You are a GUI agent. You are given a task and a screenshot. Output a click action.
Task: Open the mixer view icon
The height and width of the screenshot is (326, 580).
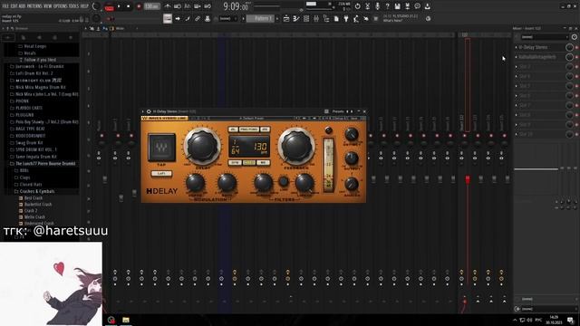tap(316, 18)
